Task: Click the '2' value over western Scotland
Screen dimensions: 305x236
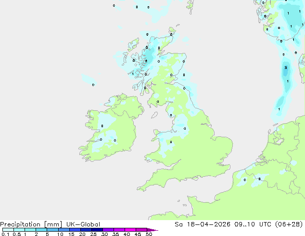Action: 146,61
